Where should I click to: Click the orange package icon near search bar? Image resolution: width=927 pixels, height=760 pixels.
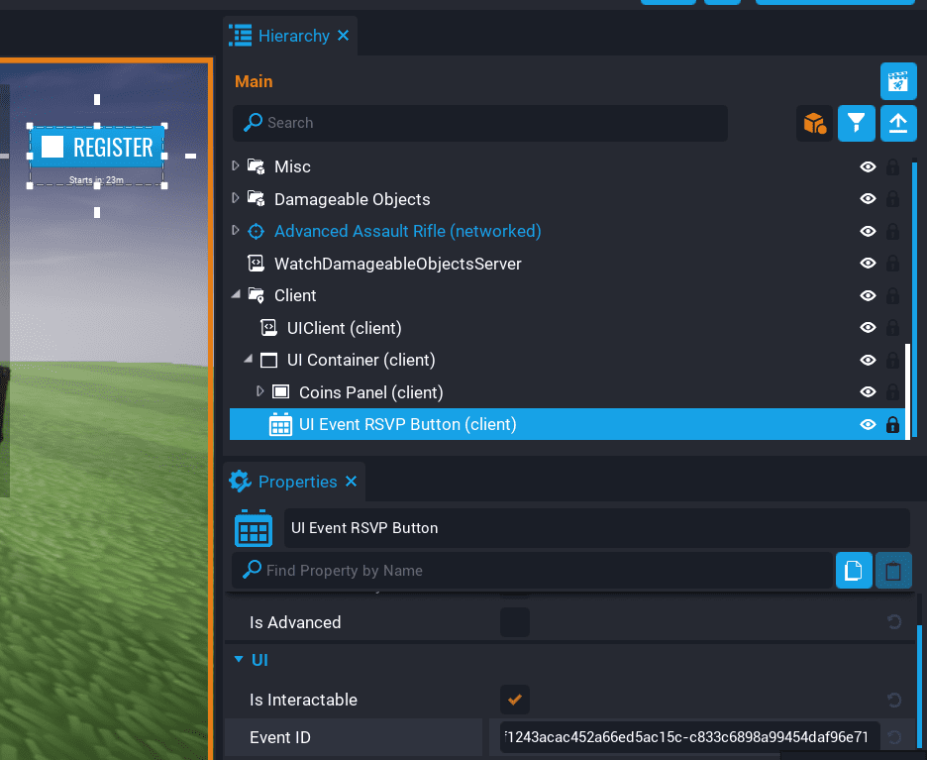(x=814, y=123)
